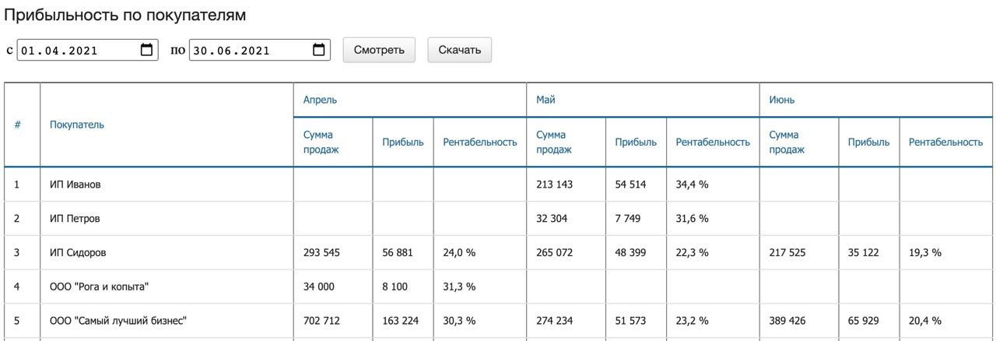This screenshot has height=341, width=996.
Task: Click profitability value 20,4 %
Action: (924, 321)
